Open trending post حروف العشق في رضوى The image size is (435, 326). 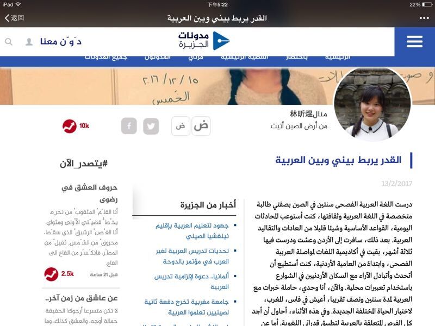[89, 193]
